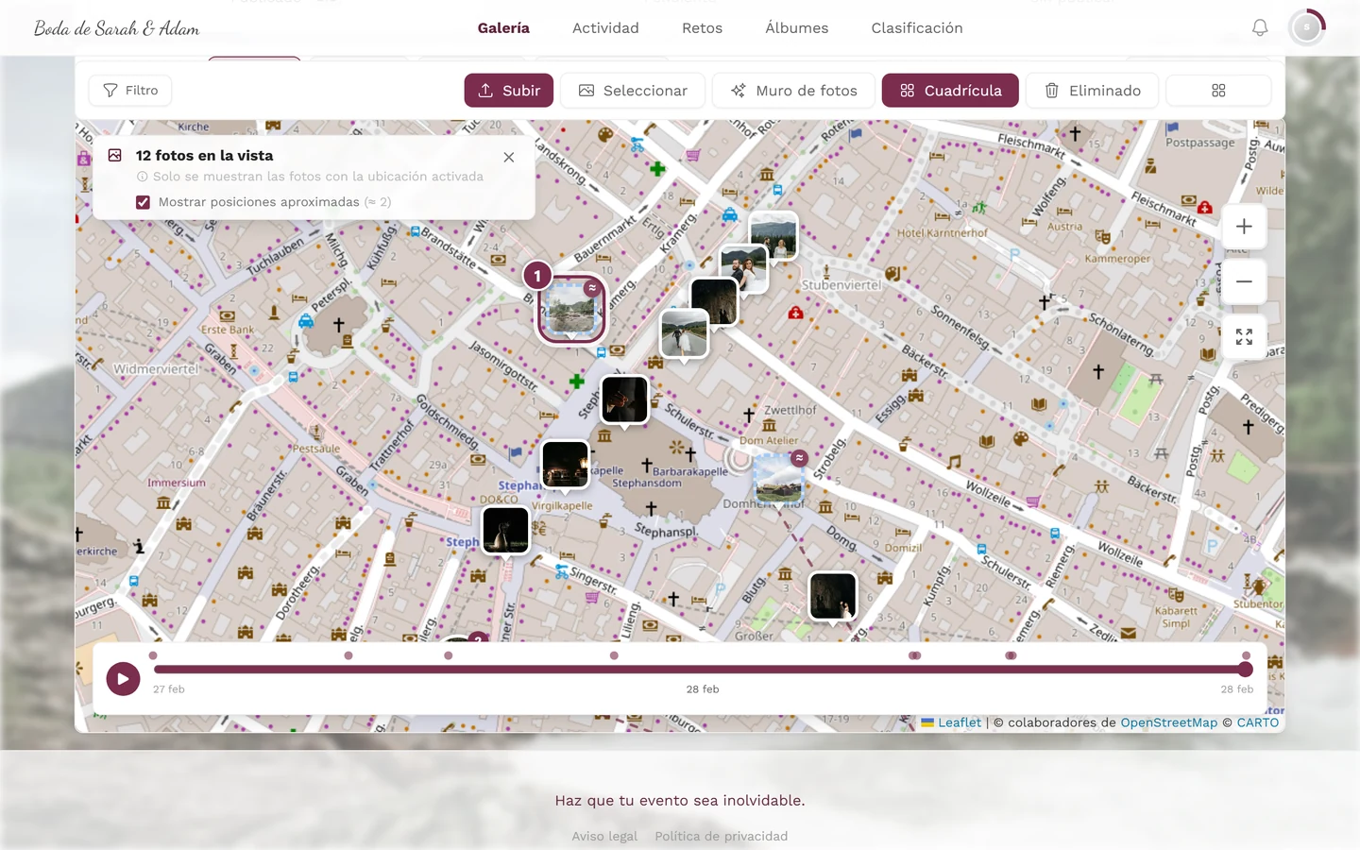This screenshot has height=850, width=1360.
Task: Open the CARTO attribution link
Action: (x=1258, y=722)
